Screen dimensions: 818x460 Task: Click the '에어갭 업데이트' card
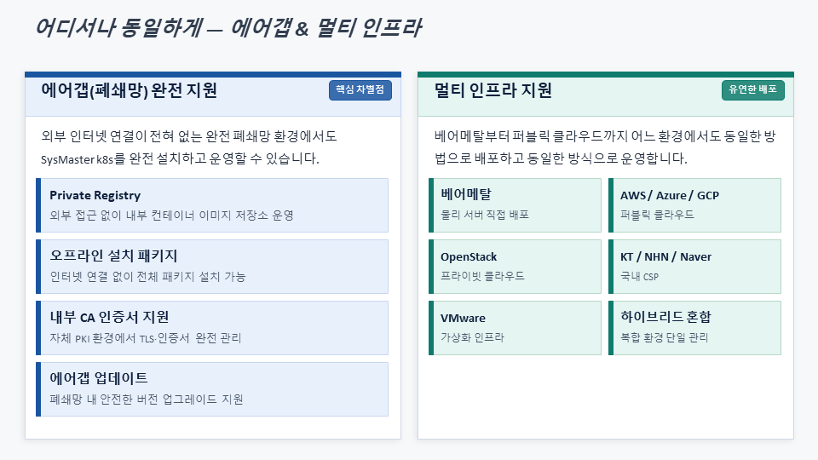(x=212, y=389)
